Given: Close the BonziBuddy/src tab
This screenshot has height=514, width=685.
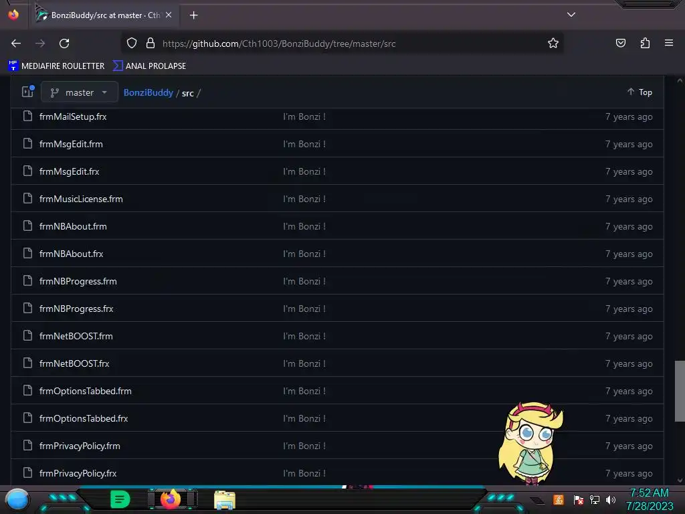Looking at the screenshot, I should pos(169,15).
